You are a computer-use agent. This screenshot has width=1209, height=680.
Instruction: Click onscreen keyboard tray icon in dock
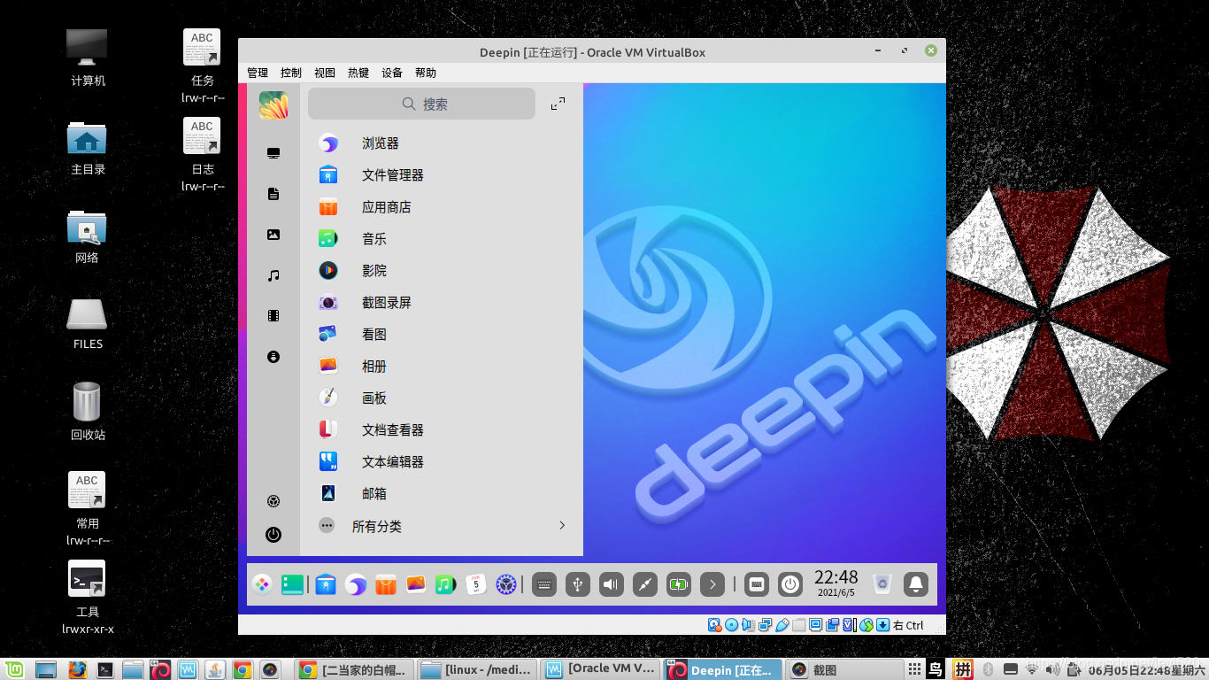544,584
